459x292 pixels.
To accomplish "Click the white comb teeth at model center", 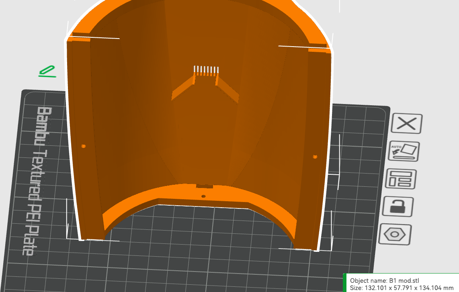I will (x=206, y=70).
